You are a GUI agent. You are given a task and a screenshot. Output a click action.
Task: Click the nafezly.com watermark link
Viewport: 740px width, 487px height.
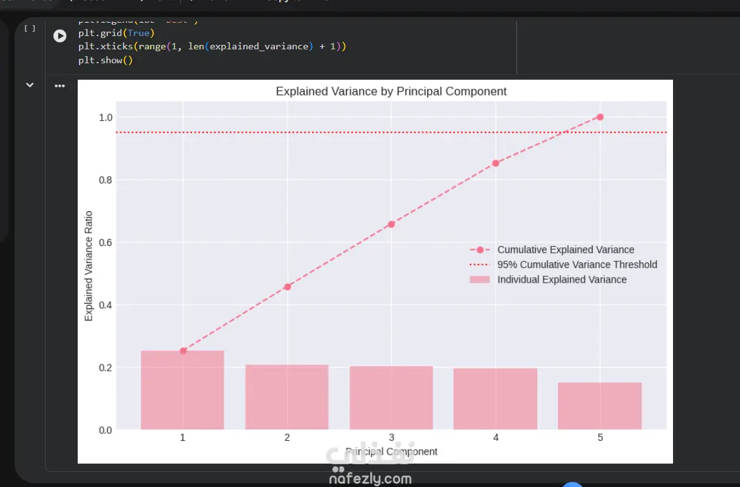point(370,479)
